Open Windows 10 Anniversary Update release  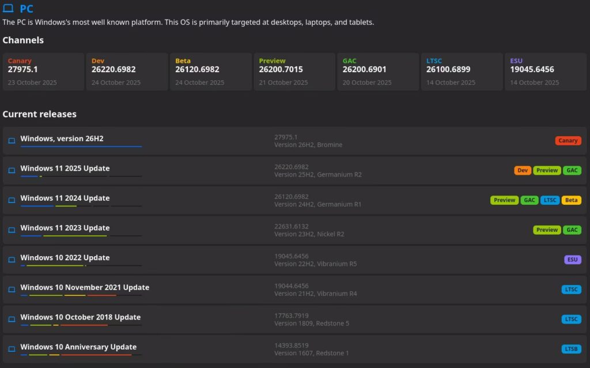coord(78,347)
